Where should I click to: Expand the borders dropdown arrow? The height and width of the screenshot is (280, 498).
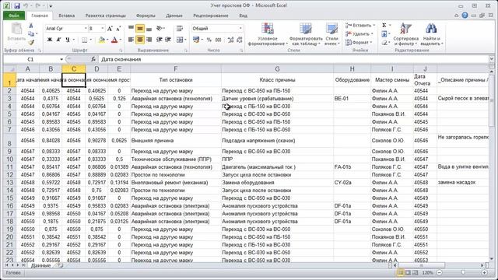click(90, 40)
